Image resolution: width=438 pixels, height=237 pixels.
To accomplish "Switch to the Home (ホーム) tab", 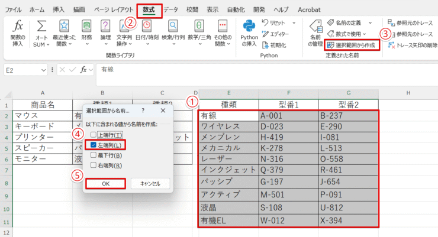I will [37, 10].
